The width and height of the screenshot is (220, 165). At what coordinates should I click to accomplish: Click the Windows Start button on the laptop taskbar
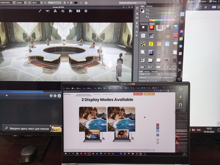(65, 154)
